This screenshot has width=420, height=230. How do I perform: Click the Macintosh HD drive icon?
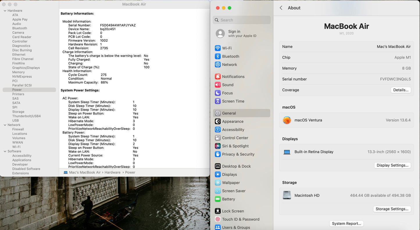click(287, 195)
